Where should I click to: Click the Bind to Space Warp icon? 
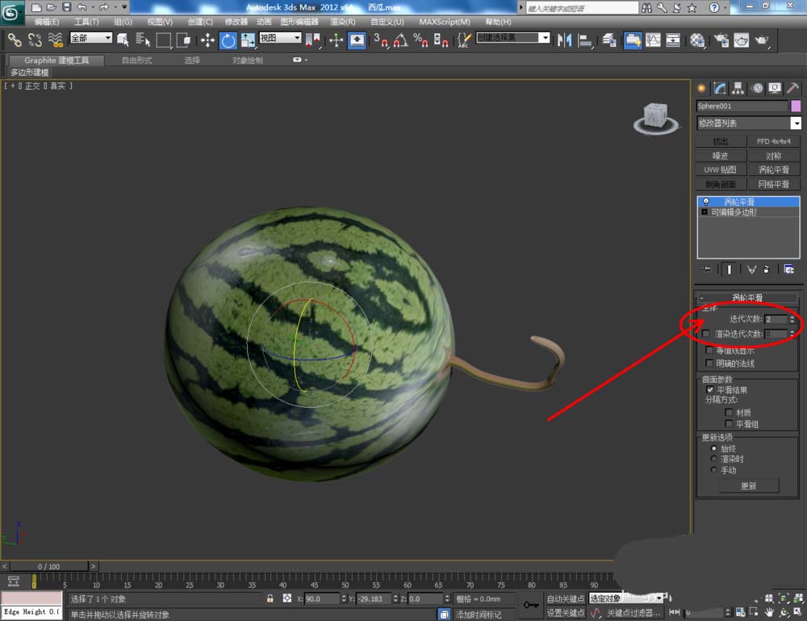click(55, 40)
